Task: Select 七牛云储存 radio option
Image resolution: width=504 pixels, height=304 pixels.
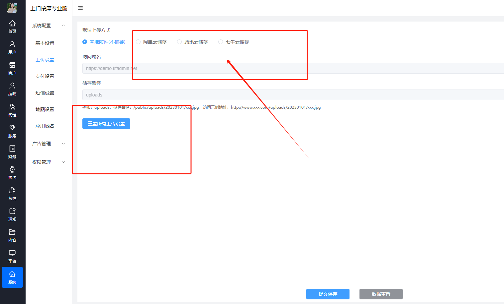Action: 234,42
